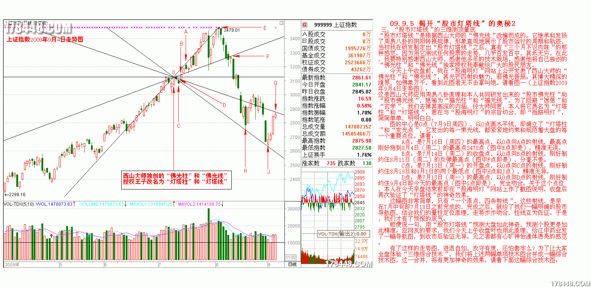Click the 3400 price axis label
Image resolution: width=591 pixels, height=287 pixels.
[x=295, y=39]
